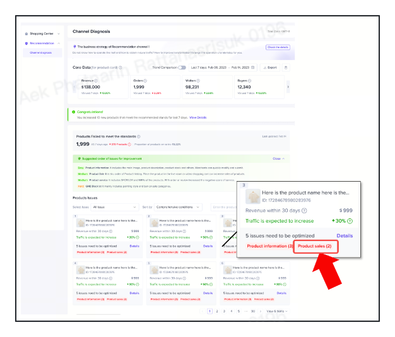Open Details link on product card 6

(x=281, y=293)
